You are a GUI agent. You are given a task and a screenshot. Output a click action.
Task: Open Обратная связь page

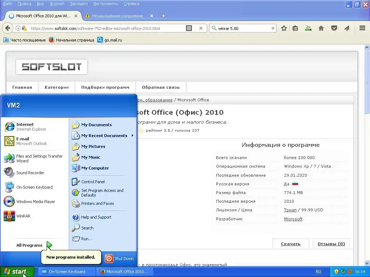(x=161, y=87)
